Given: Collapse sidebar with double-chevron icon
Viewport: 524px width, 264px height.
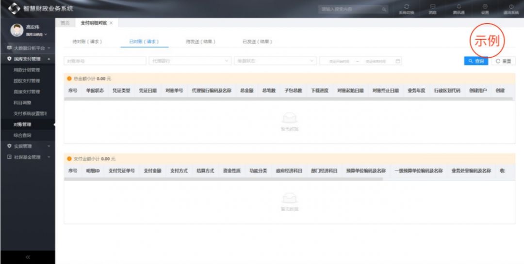Looking at the screenshot, I should coord(28,257).
